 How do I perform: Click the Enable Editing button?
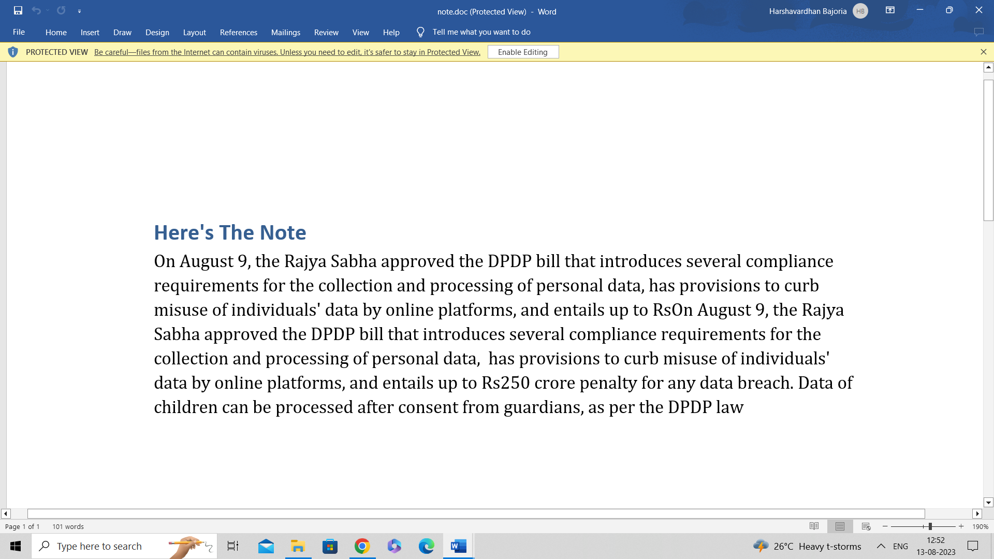pyautogui.click(x=523, y=52)
